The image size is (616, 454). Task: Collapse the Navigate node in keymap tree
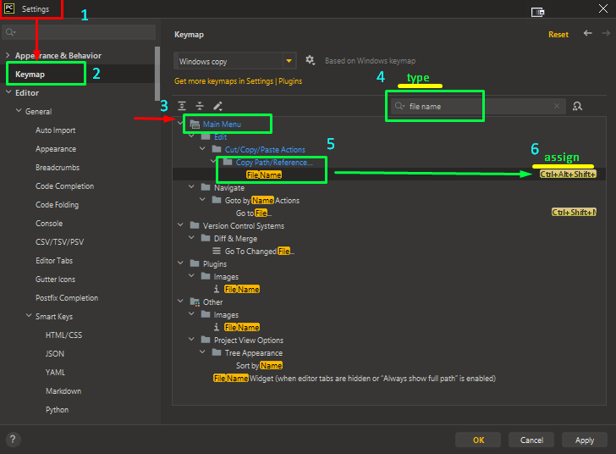coord(191,187)
